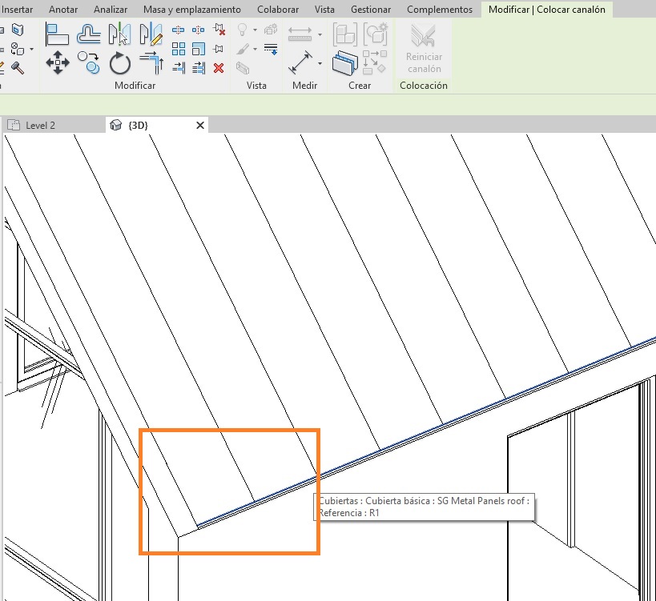
Task: Switch to the Level 2 view tab
Action: point(40,125)
